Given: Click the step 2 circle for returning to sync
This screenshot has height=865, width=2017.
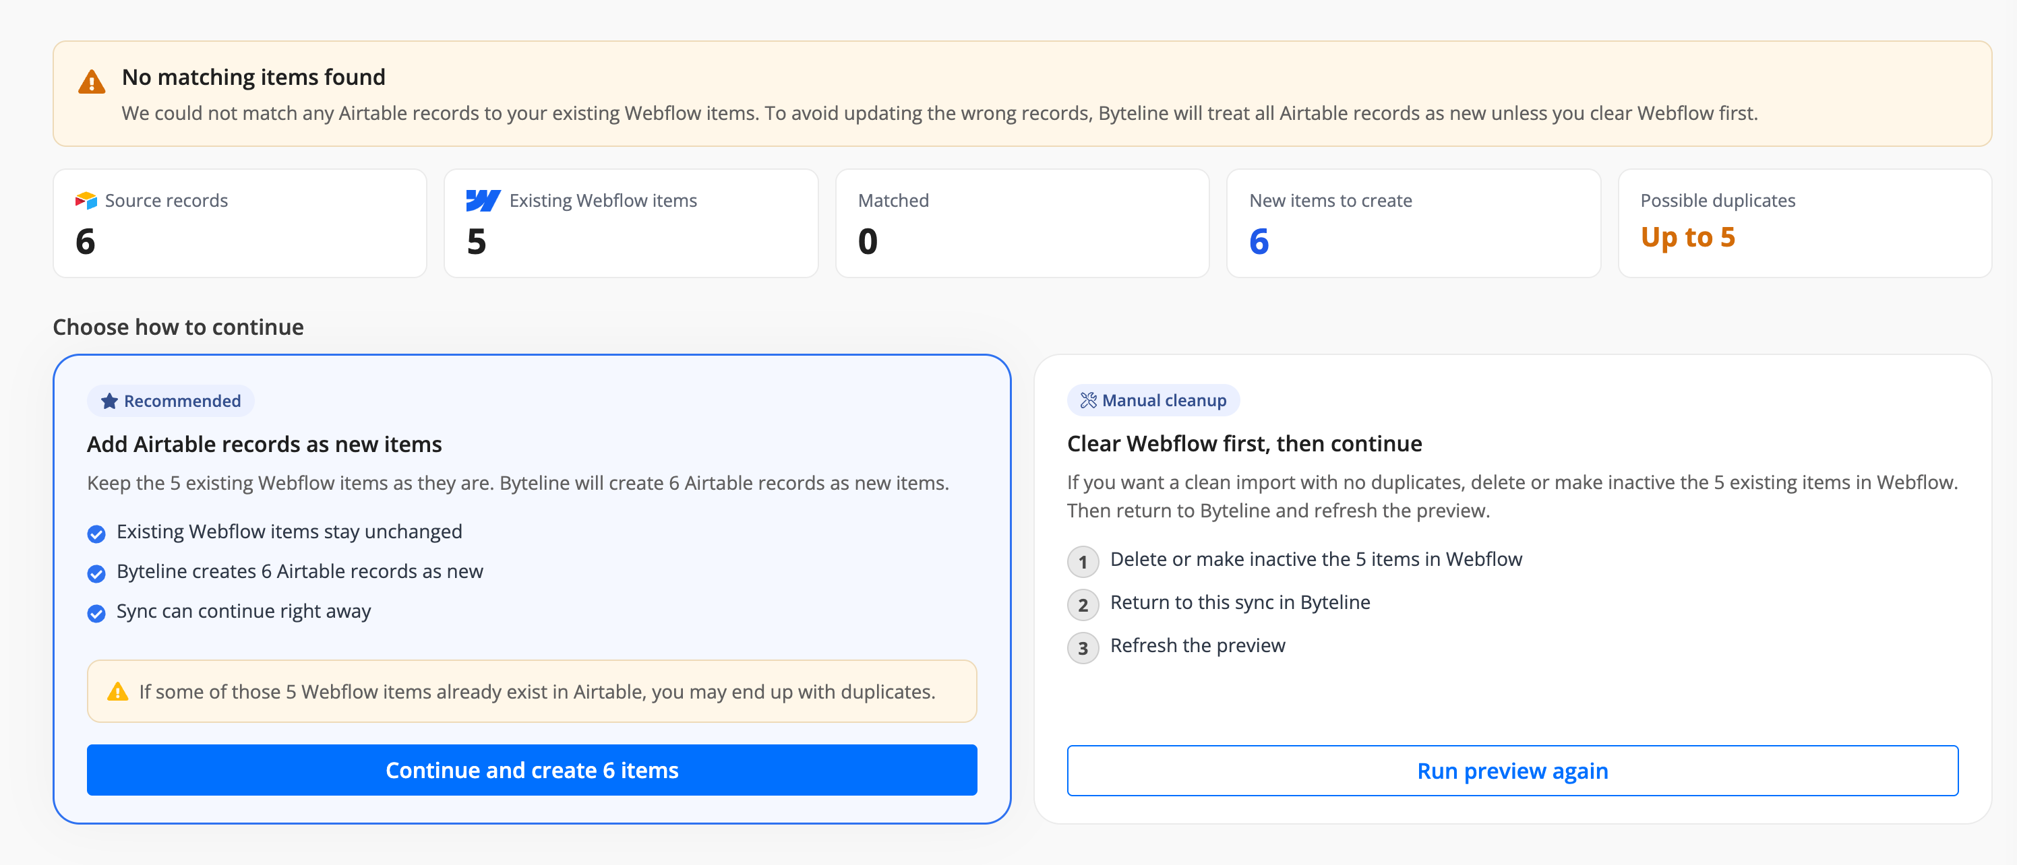Looking at the screenshot, I should click(1083, 604).
